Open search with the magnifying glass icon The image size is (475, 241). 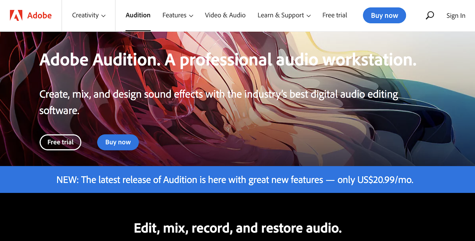point(430,15)
